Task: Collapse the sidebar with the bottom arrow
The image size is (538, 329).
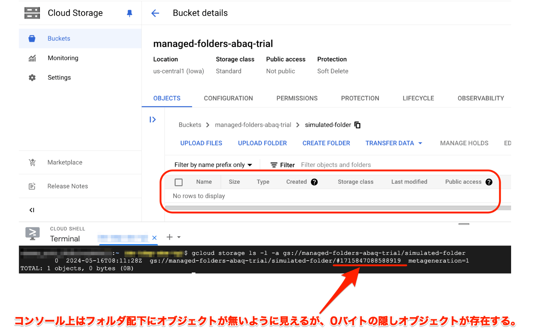Action: click(32, 210)
